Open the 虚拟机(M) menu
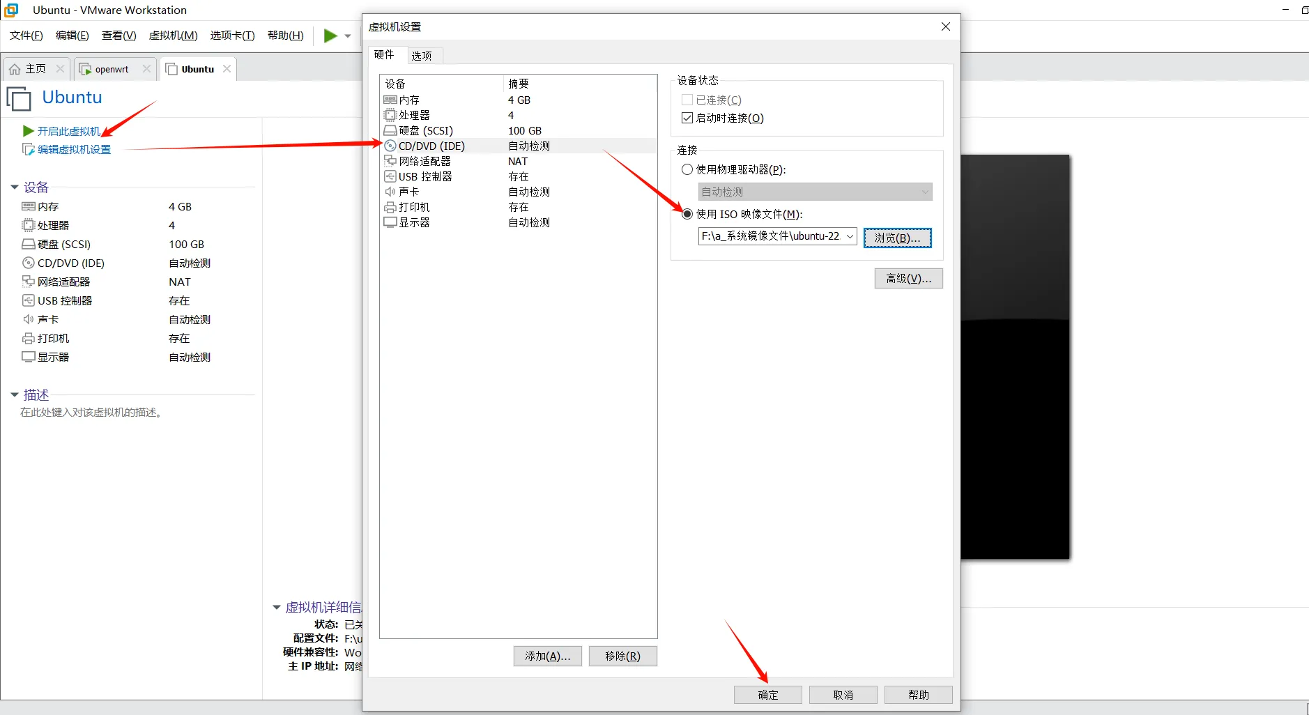Screen dimensions: 1309x715 (x=173, y=35)
